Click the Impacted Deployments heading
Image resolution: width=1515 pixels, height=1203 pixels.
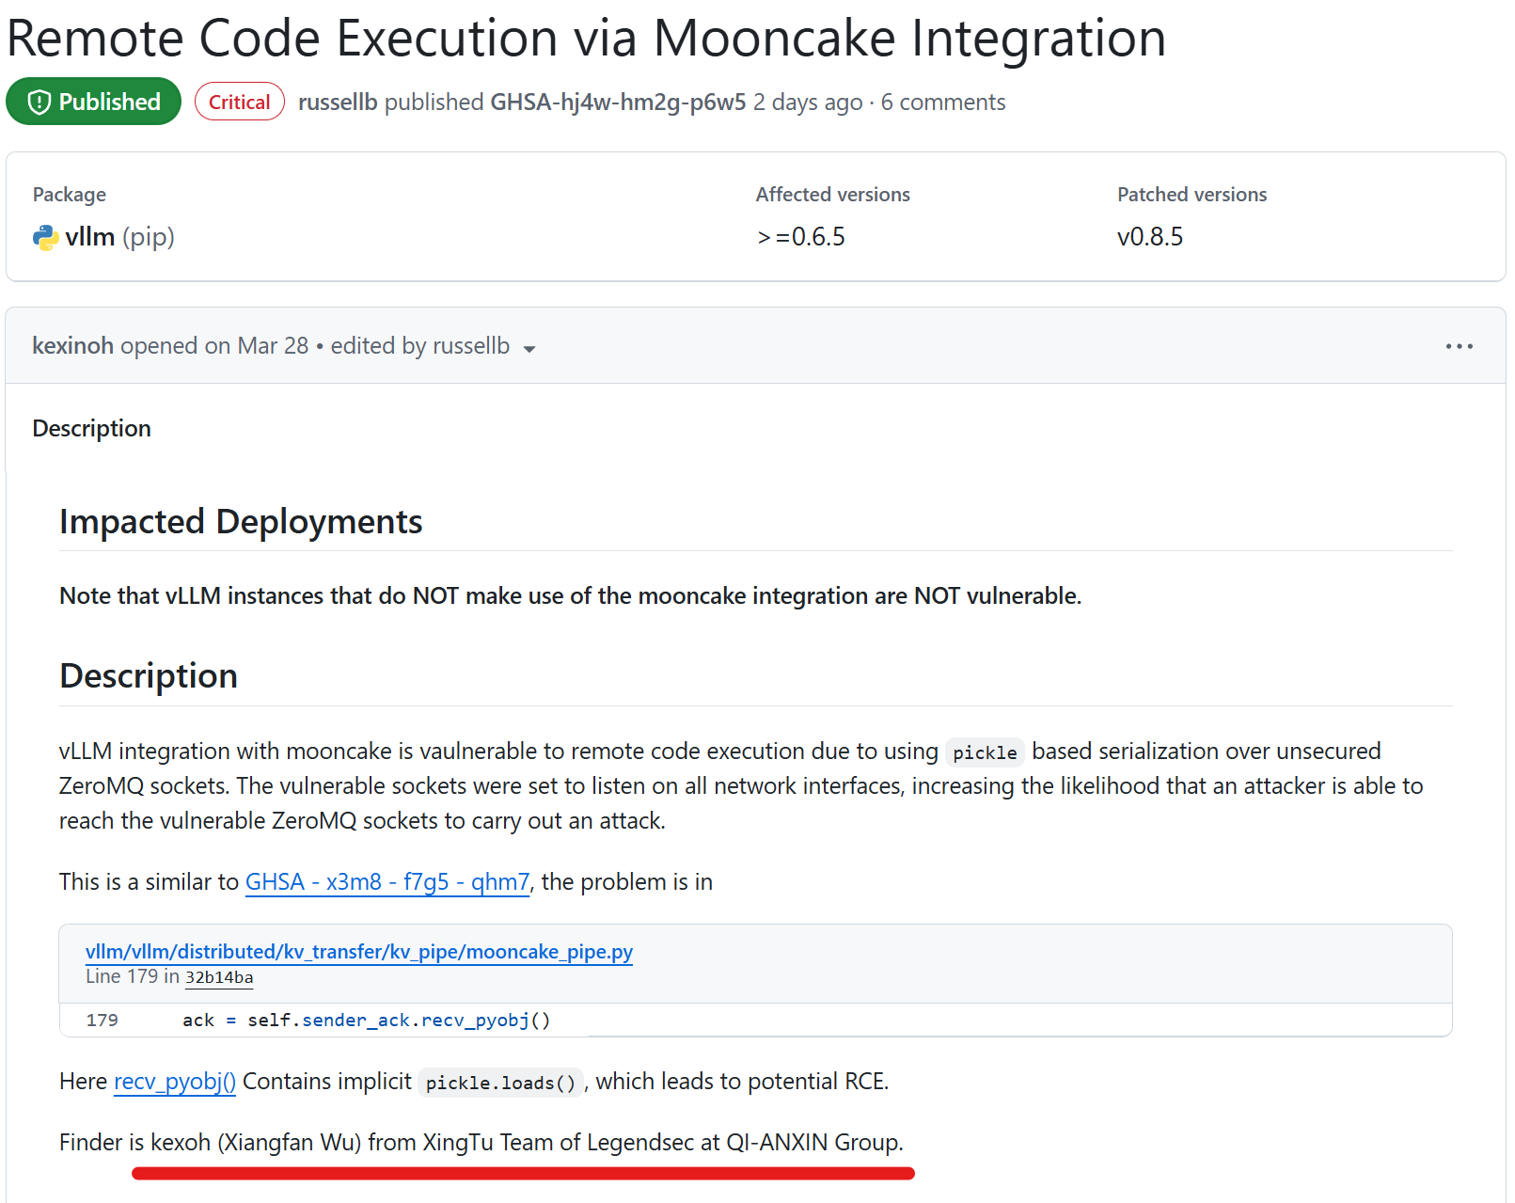241,522
